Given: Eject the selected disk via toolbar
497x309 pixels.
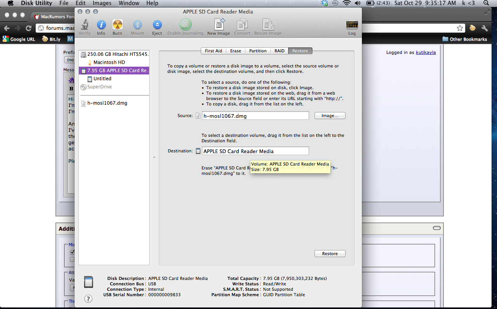Looking at the screenshot, I should coord(157,25).
